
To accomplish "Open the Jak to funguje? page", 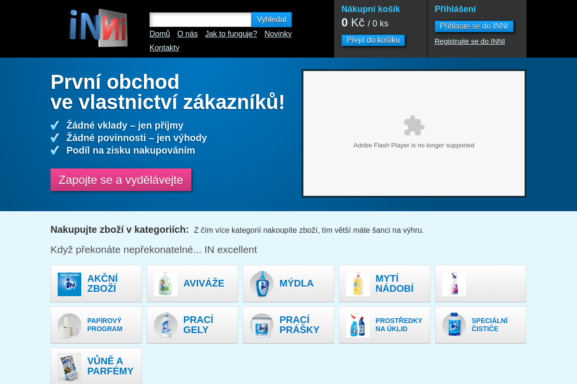I will (x=231, y=34).
